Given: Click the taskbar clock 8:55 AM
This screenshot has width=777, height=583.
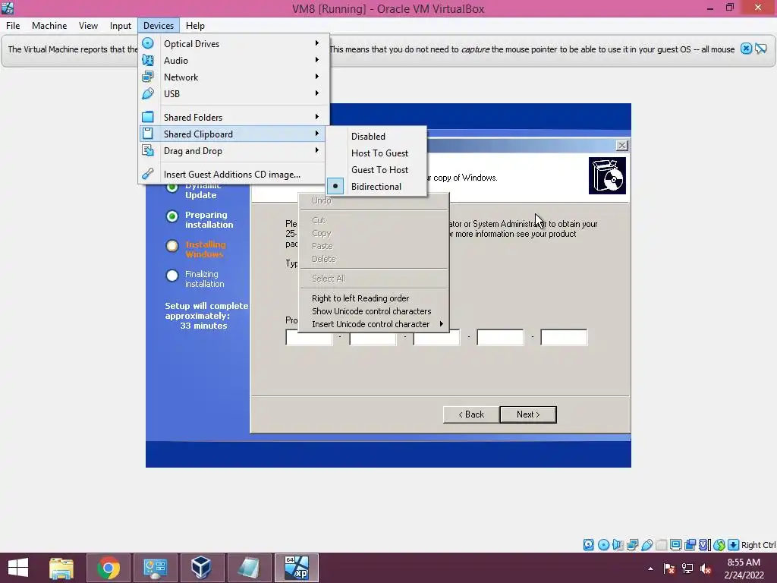Looking at the screenshot, I should (744, 563).
